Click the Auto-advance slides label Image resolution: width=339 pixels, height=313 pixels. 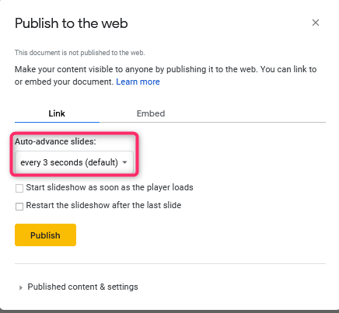click(55, 141)
